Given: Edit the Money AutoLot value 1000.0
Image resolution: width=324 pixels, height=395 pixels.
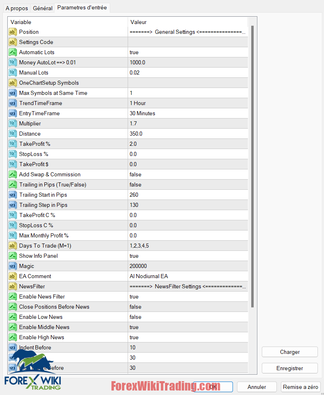Looking at the screenshot, I should (x=188, y=62).
